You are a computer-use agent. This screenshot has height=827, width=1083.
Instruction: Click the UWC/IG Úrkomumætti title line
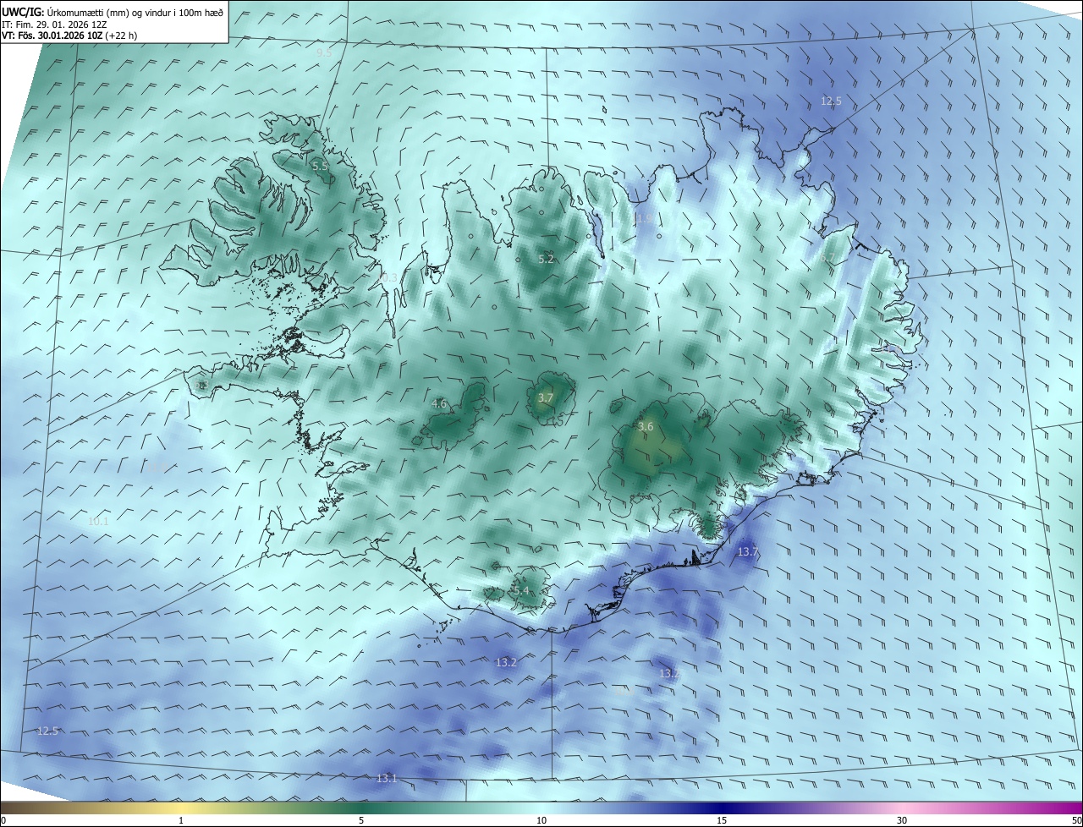113,11
